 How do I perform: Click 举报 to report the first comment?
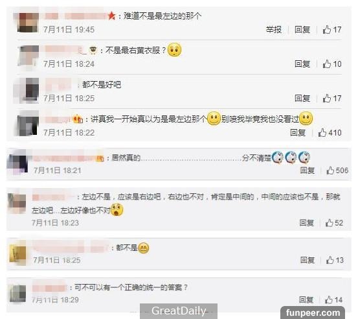coord(274,29)
